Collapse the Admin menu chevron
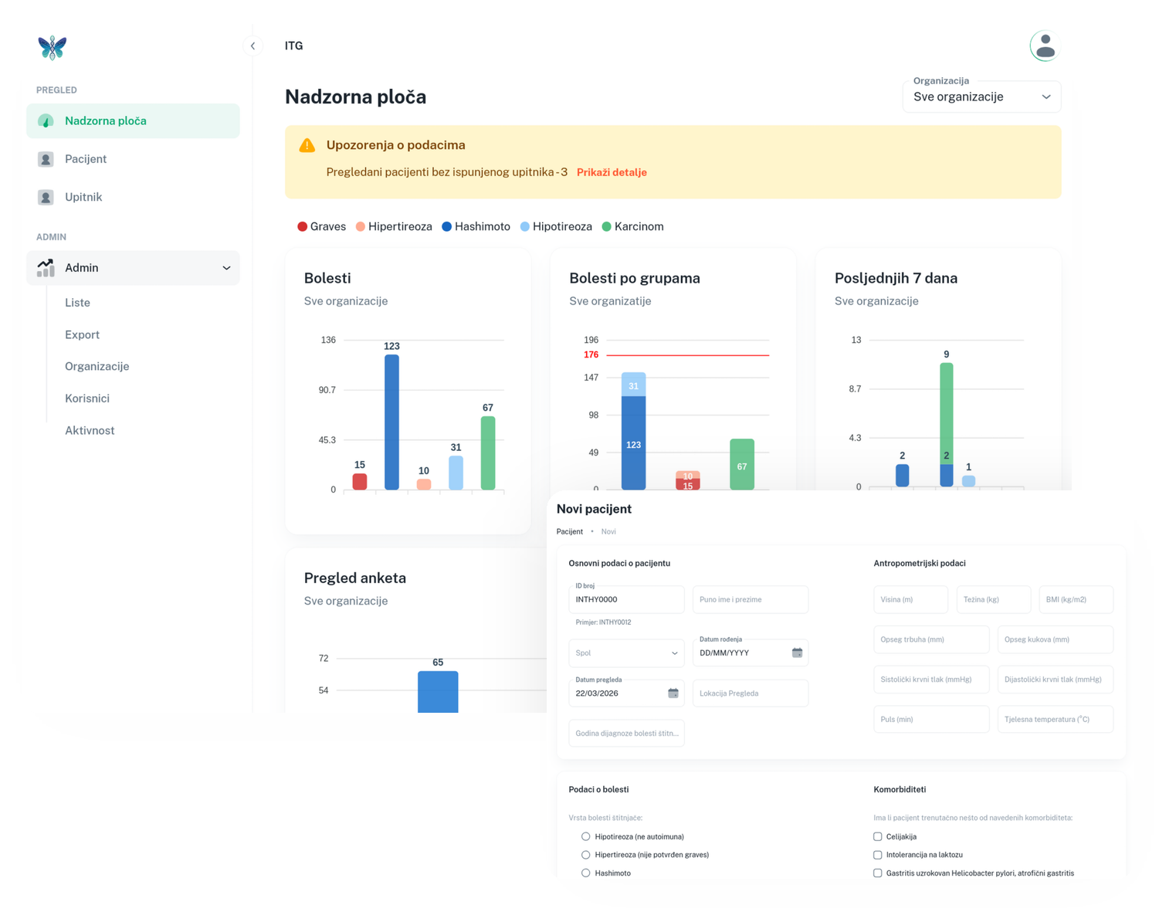This screenshot has width=1159, height=912. [x=226, y=268]
